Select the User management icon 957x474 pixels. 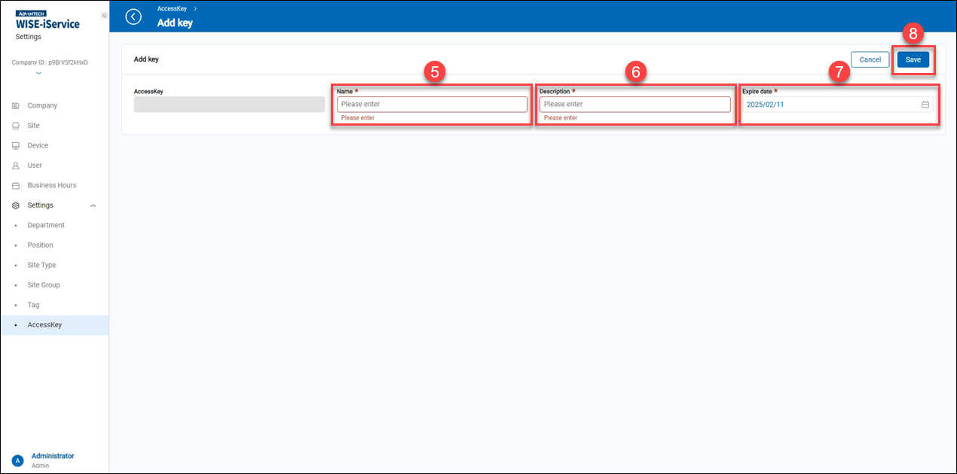point(16,165)
